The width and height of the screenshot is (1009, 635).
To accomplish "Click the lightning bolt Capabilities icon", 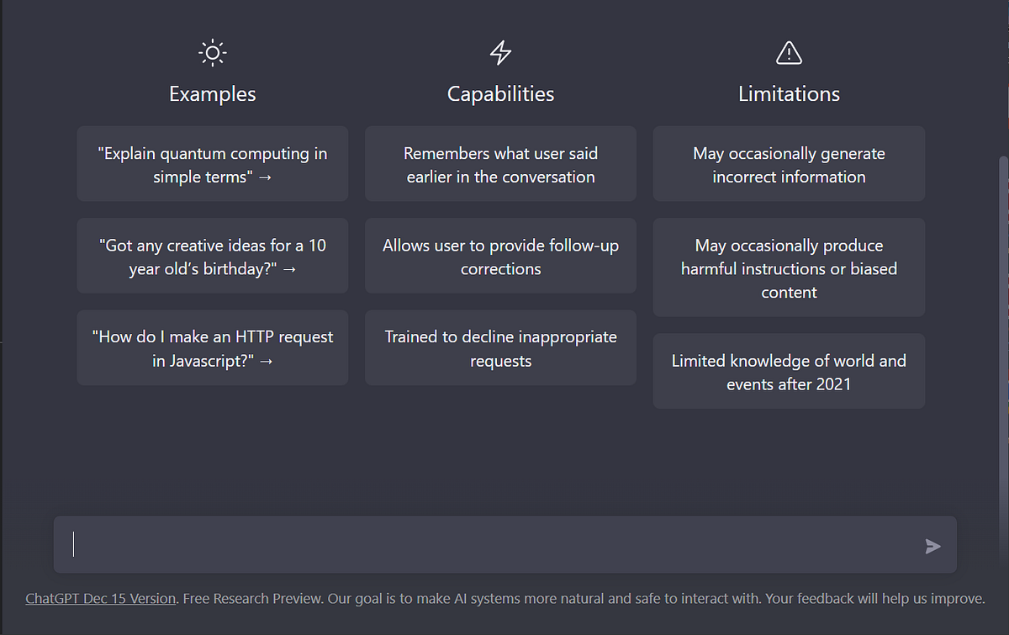I will 500,54.
